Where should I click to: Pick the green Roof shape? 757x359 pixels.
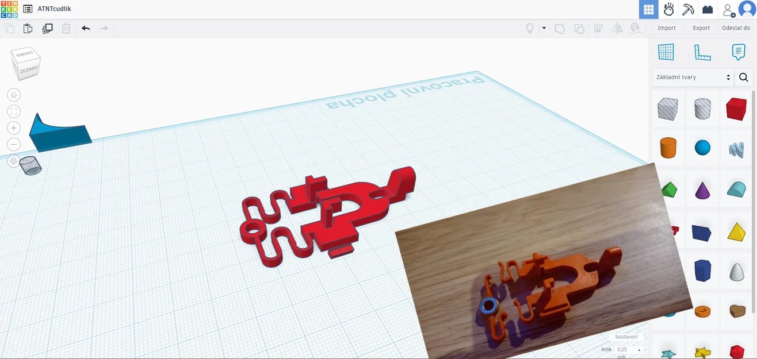coord(669,190)
